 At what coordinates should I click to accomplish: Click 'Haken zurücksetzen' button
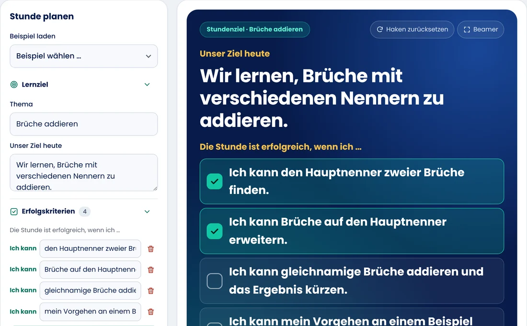click(412, 30)
